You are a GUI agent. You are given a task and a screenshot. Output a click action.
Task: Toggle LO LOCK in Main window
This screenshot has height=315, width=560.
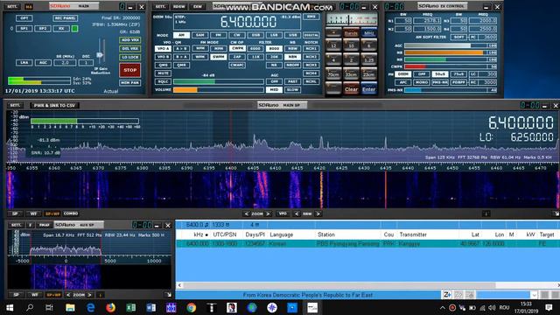click(130, 57)
